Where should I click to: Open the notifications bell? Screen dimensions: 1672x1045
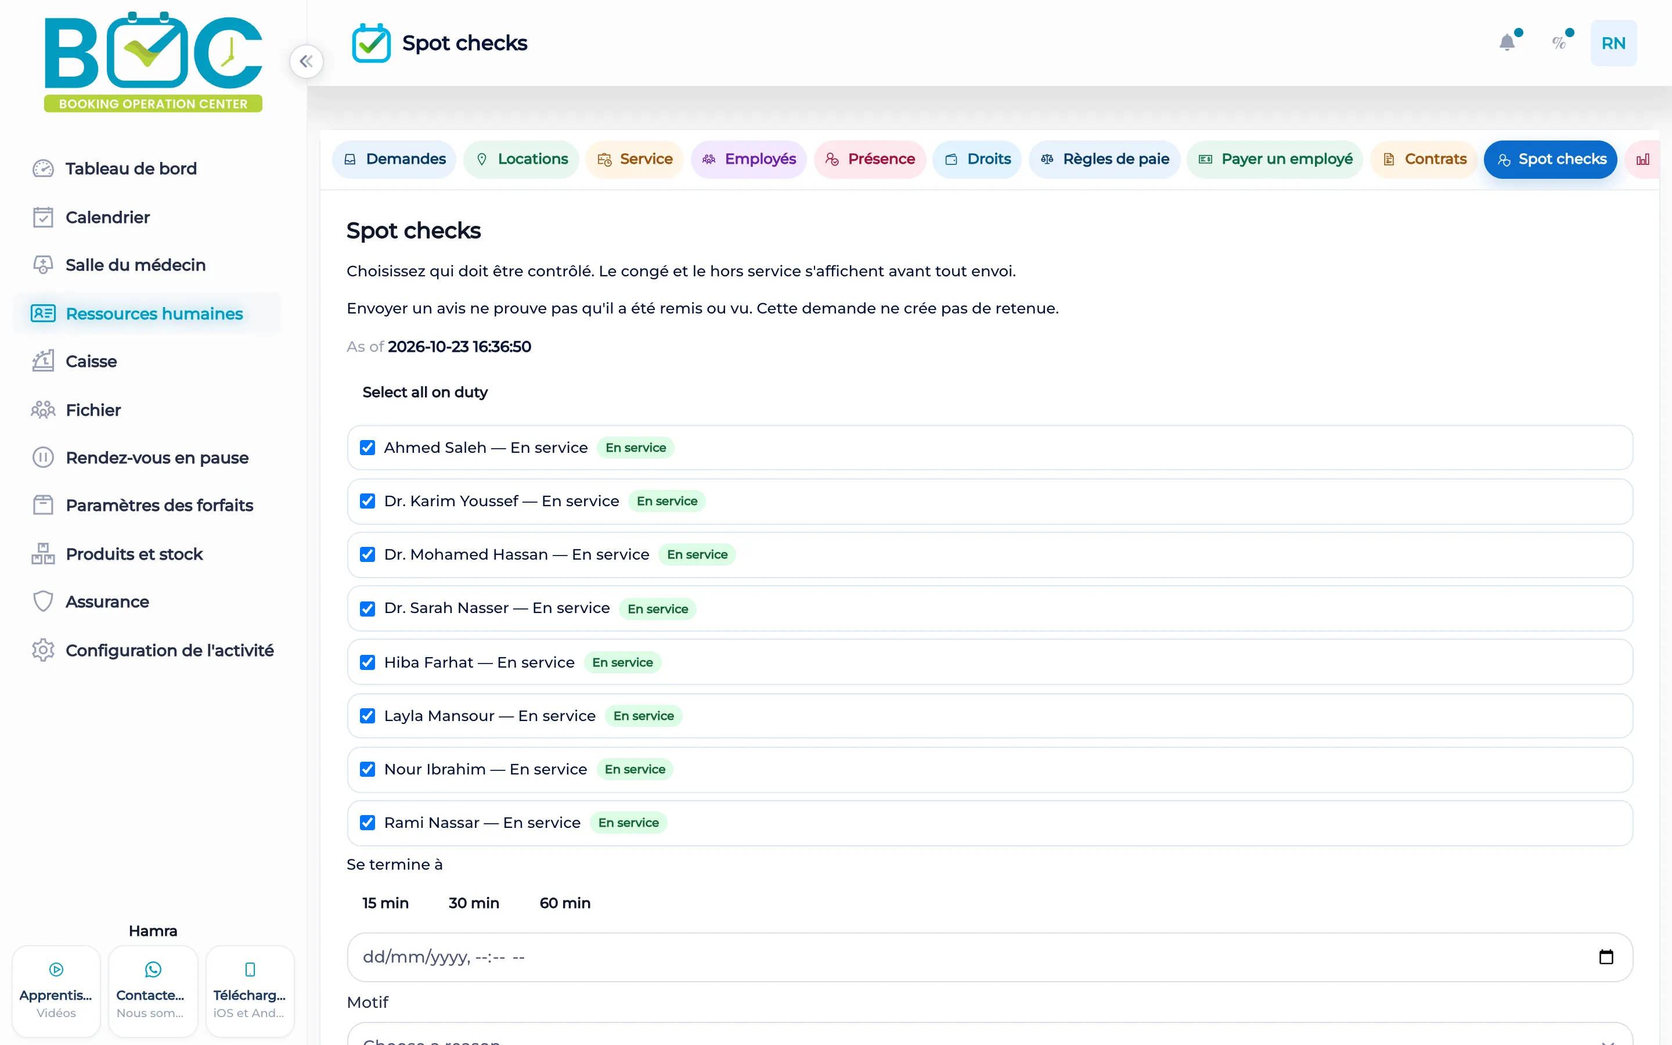[x=1507, y=43]
